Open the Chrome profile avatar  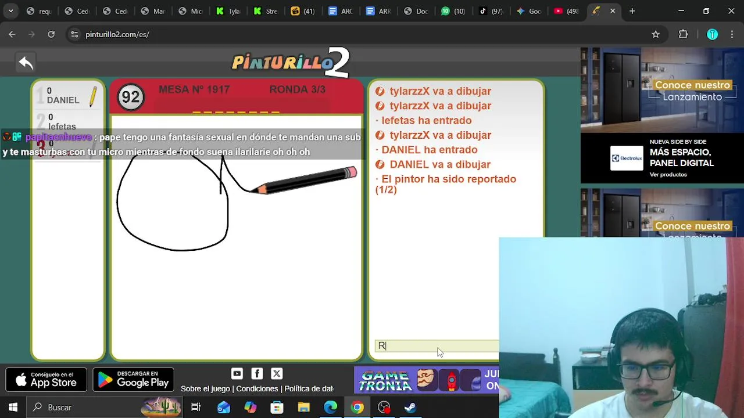pos(712,34)
